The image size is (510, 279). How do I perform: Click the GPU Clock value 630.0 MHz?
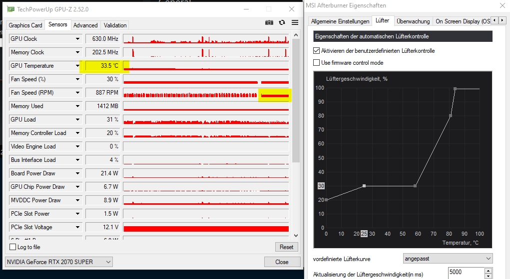pyautogui.click(x=103, y=38)
